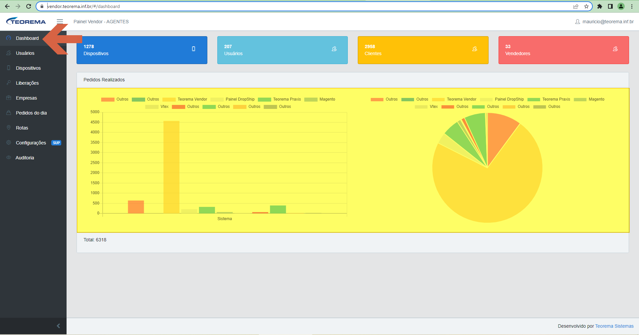
Task: Click the Teorema logo
Action: tap(26, 21)
